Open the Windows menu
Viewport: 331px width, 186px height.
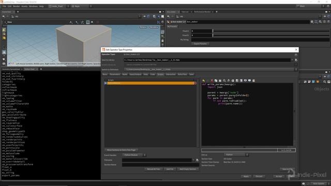point(33,6)
